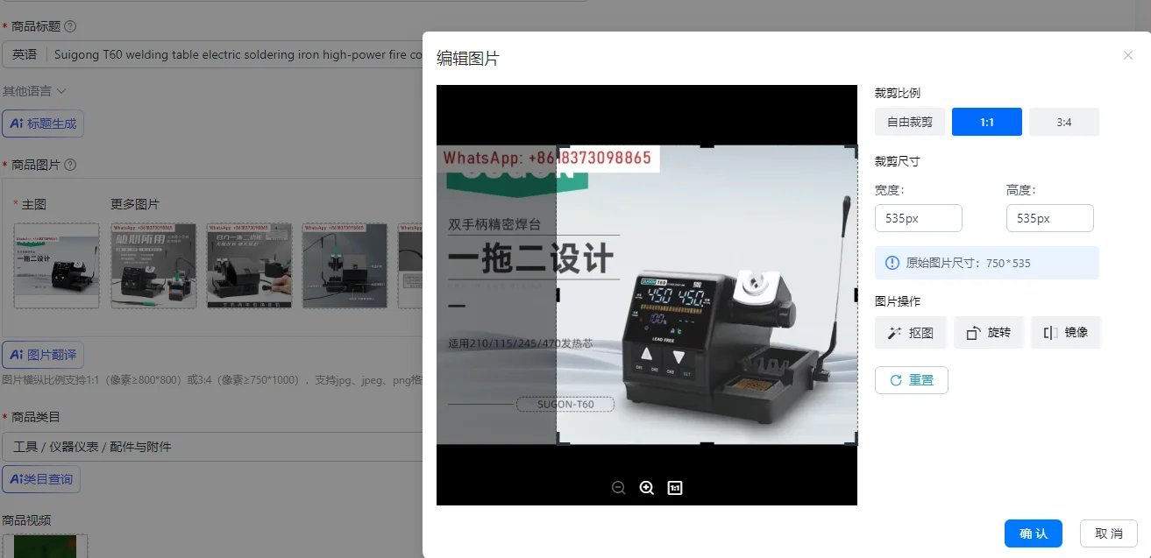Mirror the image with 镜像 button
1151x558 pixels.
[x=1066, y=333]
